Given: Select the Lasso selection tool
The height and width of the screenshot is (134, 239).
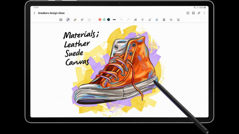Looking at the screenshot, I should pos(89,20).
